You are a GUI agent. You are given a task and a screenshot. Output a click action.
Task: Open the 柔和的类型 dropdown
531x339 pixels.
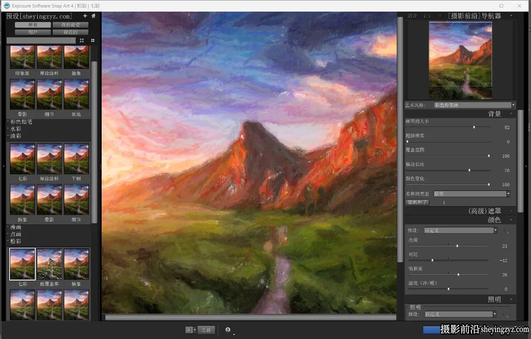472,194
